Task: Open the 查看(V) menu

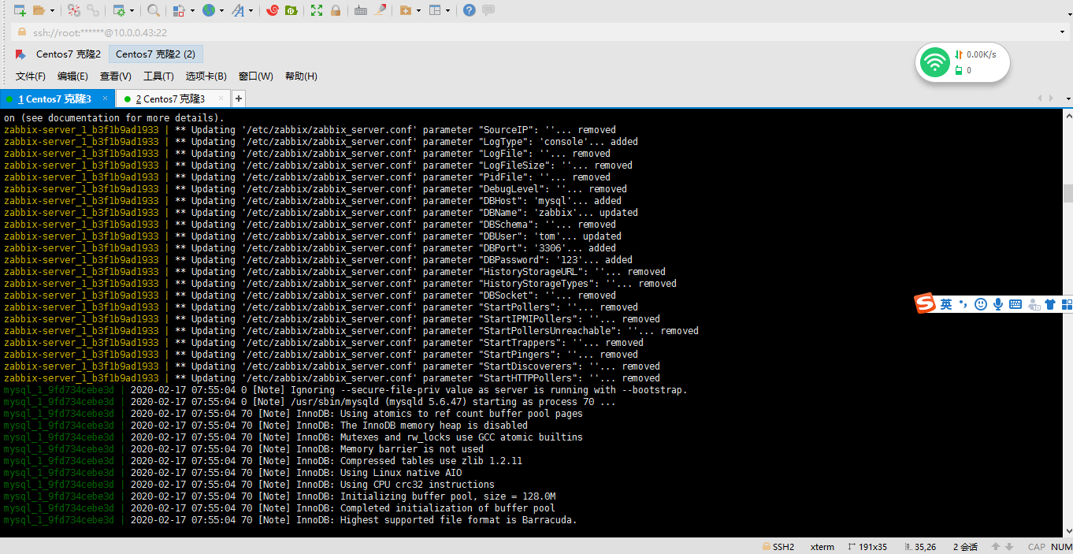Action: [x=116, y=76]
